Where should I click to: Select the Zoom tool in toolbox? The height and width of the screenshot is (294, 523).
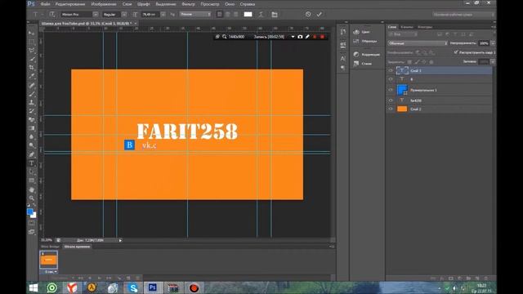pyautogui.click(x=32, y=198)
